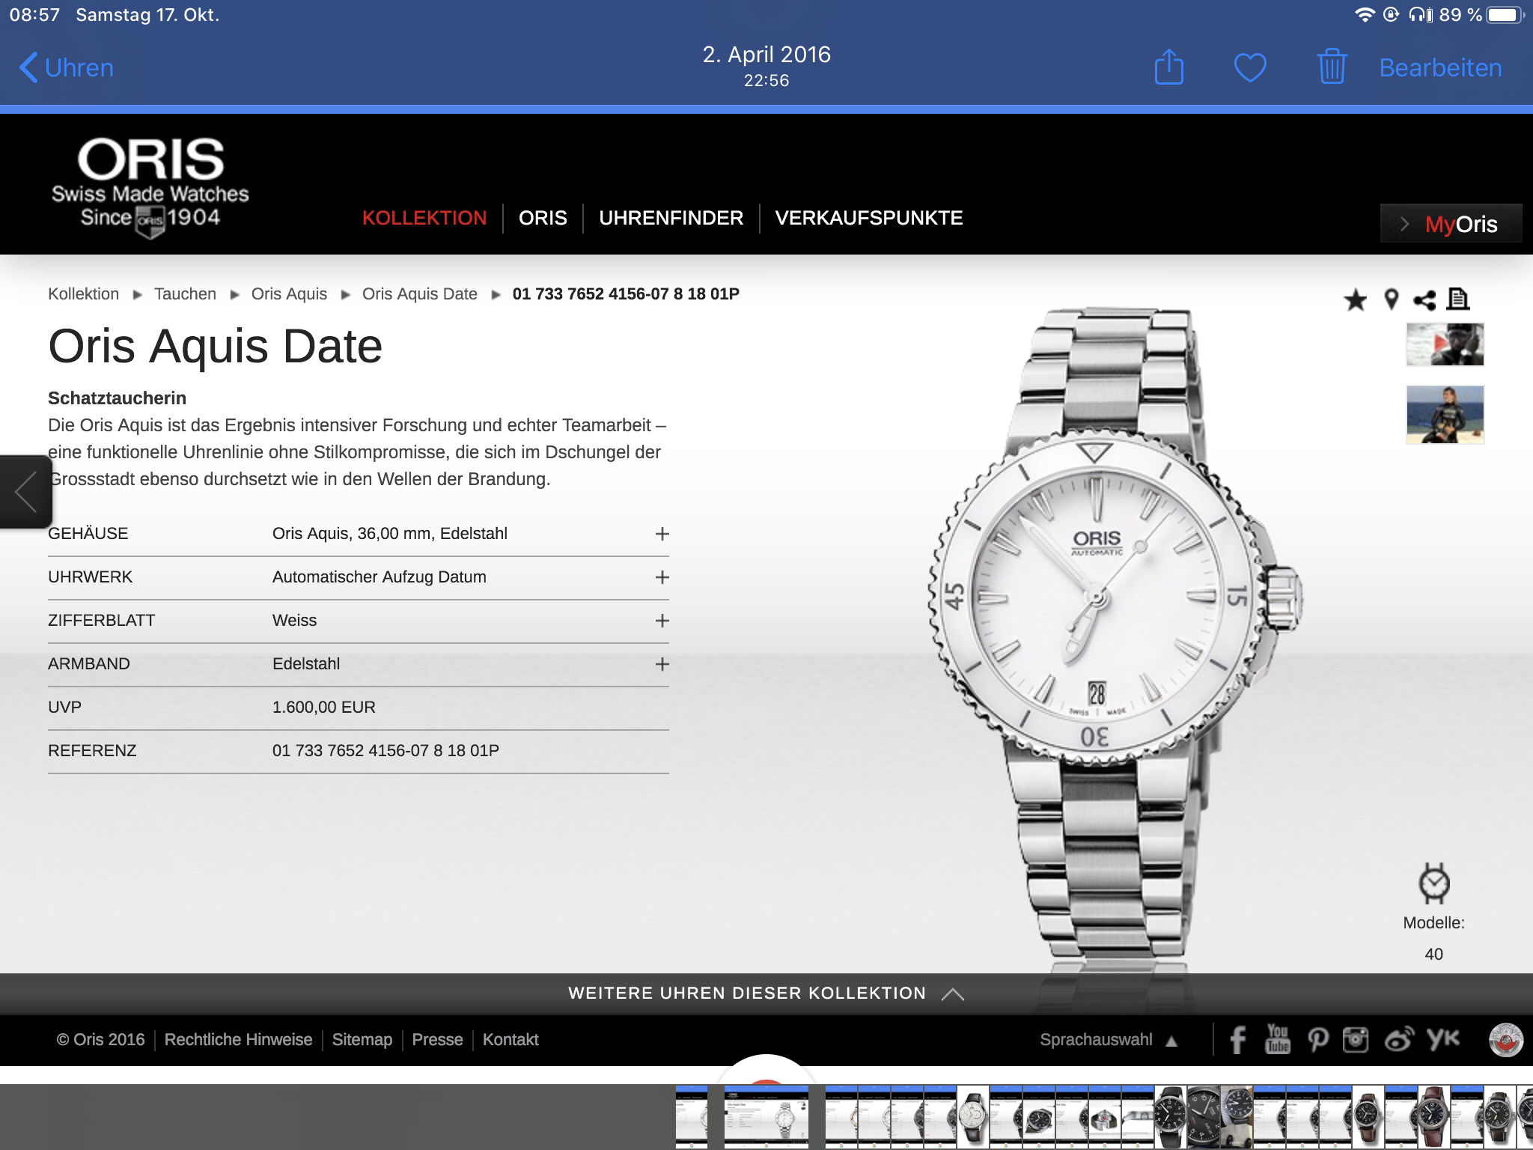Click the Facebook icon
This screenshot has height=1150, width=1533.
tap(1238, 1040)
